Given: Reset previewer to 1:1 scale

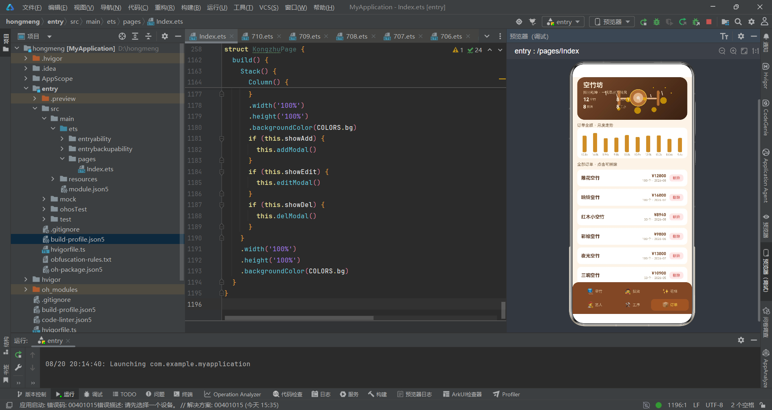Looking at the screenshot, I should point(756,51).
